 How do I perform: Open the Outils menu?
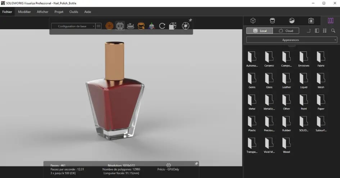(x=73, y=12)
